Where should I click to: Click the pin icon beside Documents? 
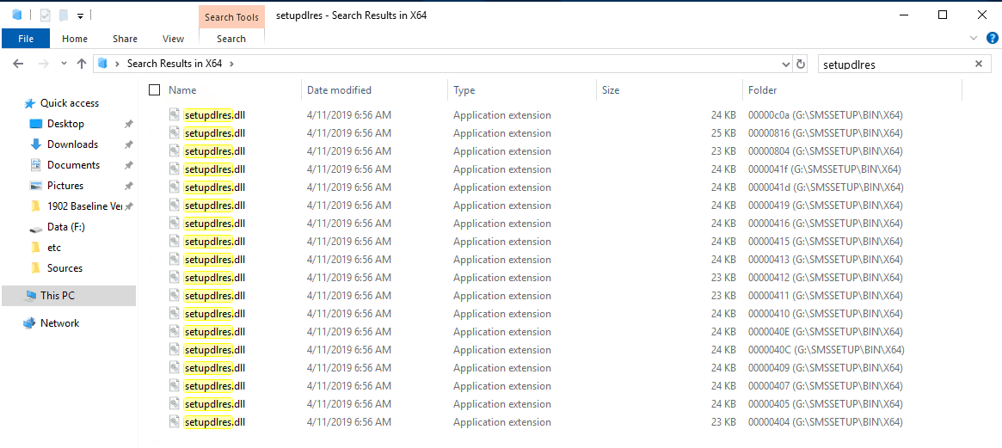128,165
